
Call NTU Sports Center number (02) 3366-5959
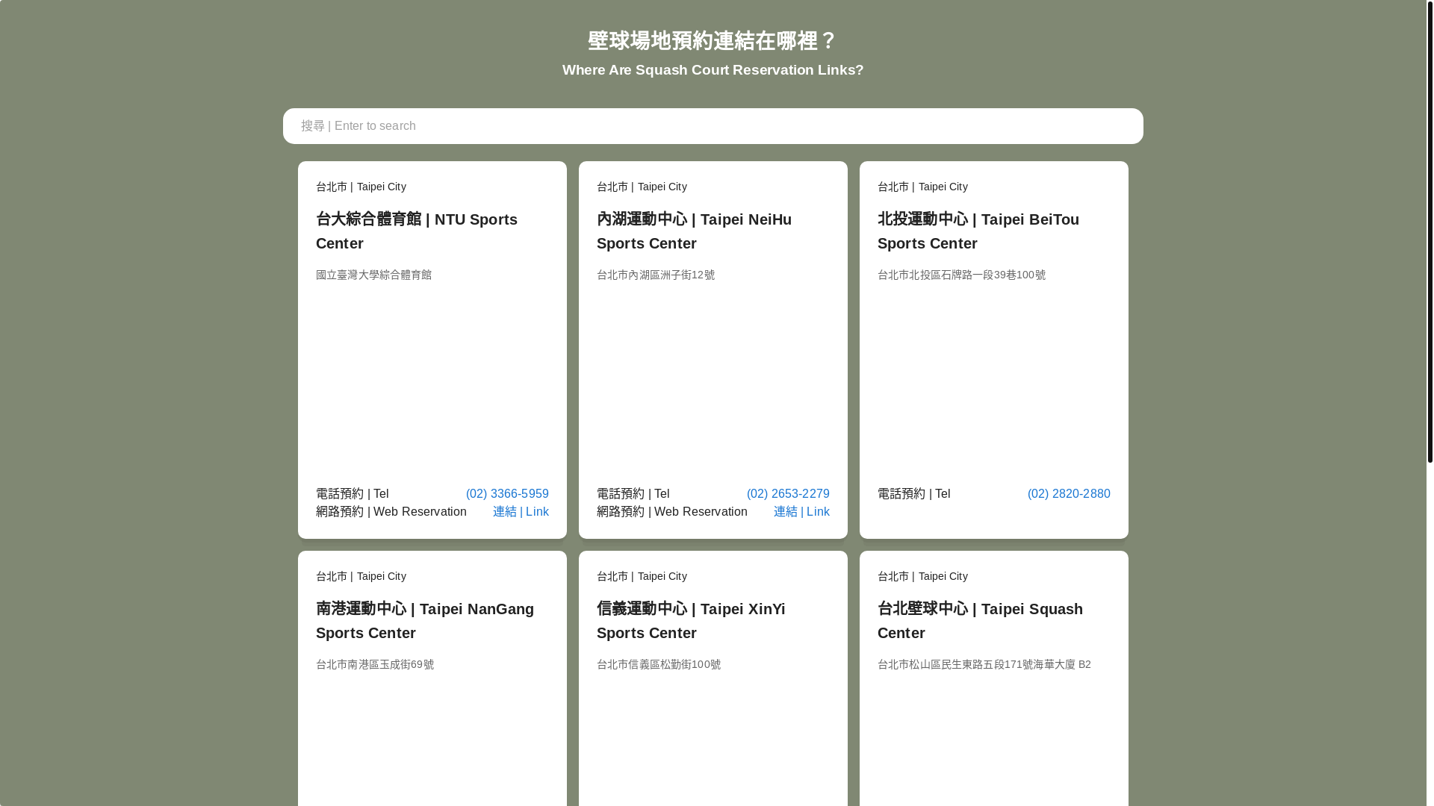(507, 494)
